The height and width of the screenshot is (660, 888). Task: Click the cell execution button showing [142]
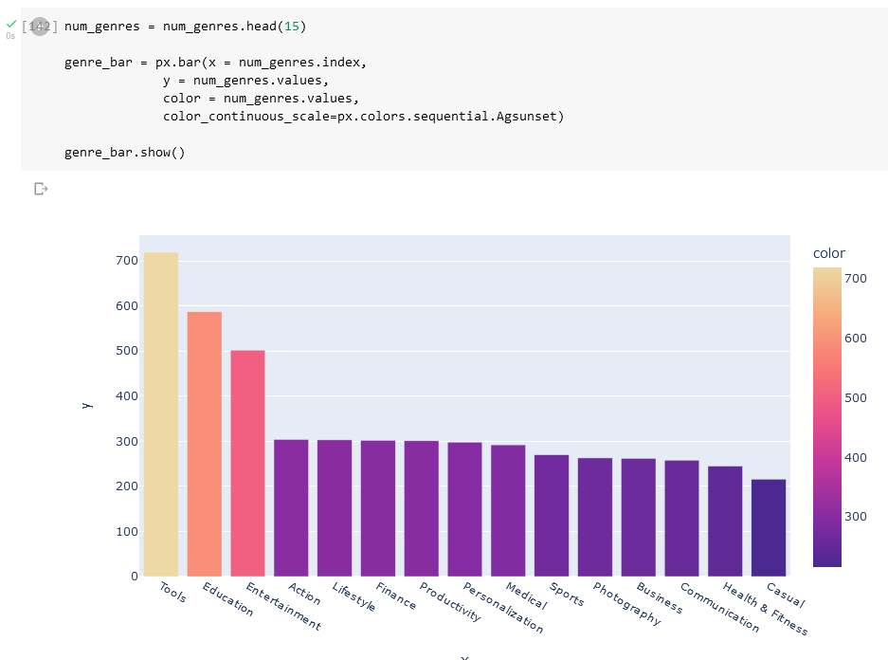click(x=39, y=26)
